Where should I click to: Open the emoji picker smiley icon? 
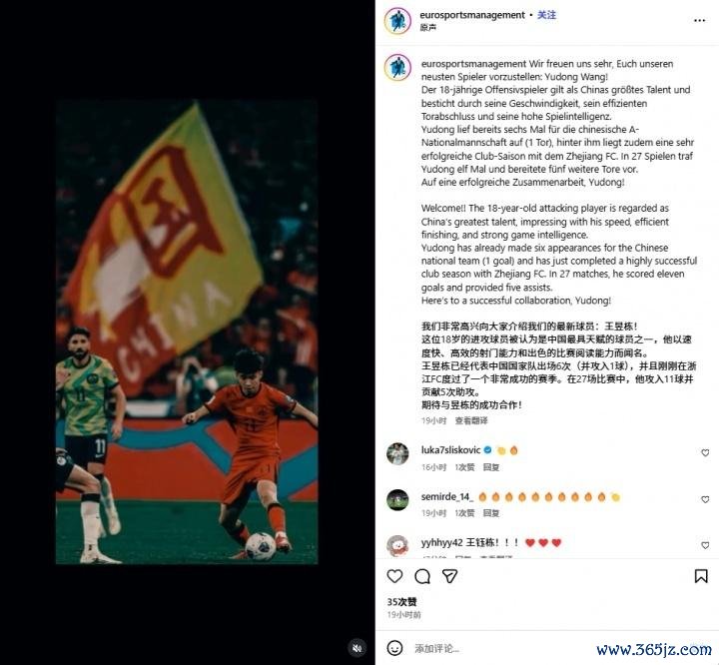click(394, 648)
